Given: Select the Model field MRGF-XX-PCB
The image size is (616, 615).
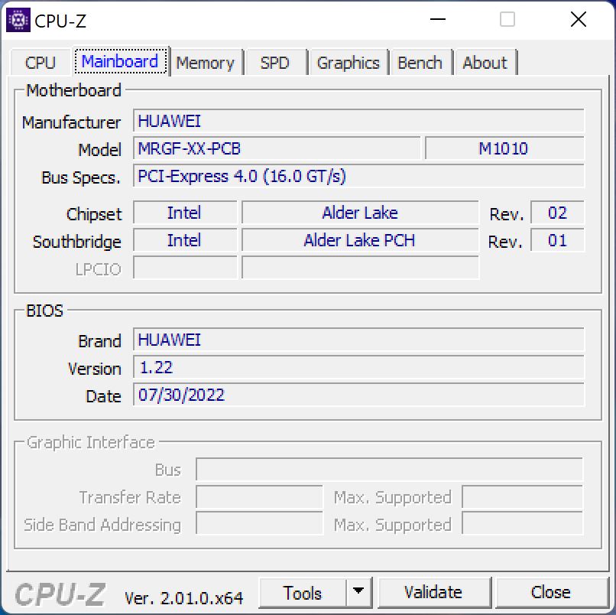Looking at the screenshot, I should click(277, 148).
